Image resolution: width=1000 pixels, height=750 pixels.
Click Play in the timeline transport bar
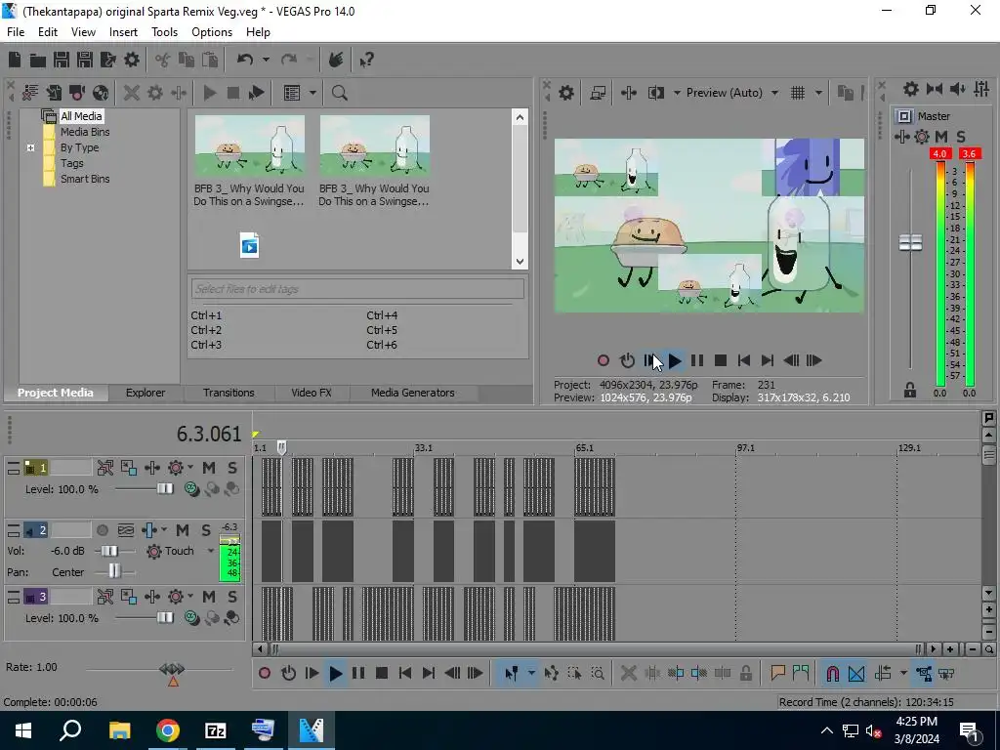[x=336, y=673]
